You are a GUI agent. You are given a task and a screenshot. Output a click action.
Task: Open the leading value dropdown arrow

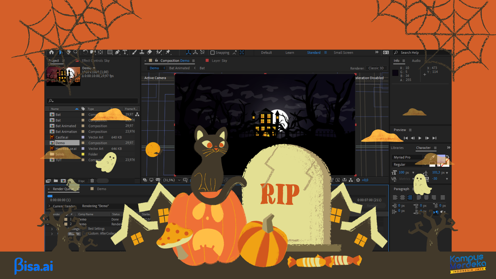(x=447, y=173)
